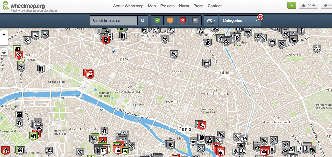Click the red subway marker above Jardin des Tuileries

(90, 74)
